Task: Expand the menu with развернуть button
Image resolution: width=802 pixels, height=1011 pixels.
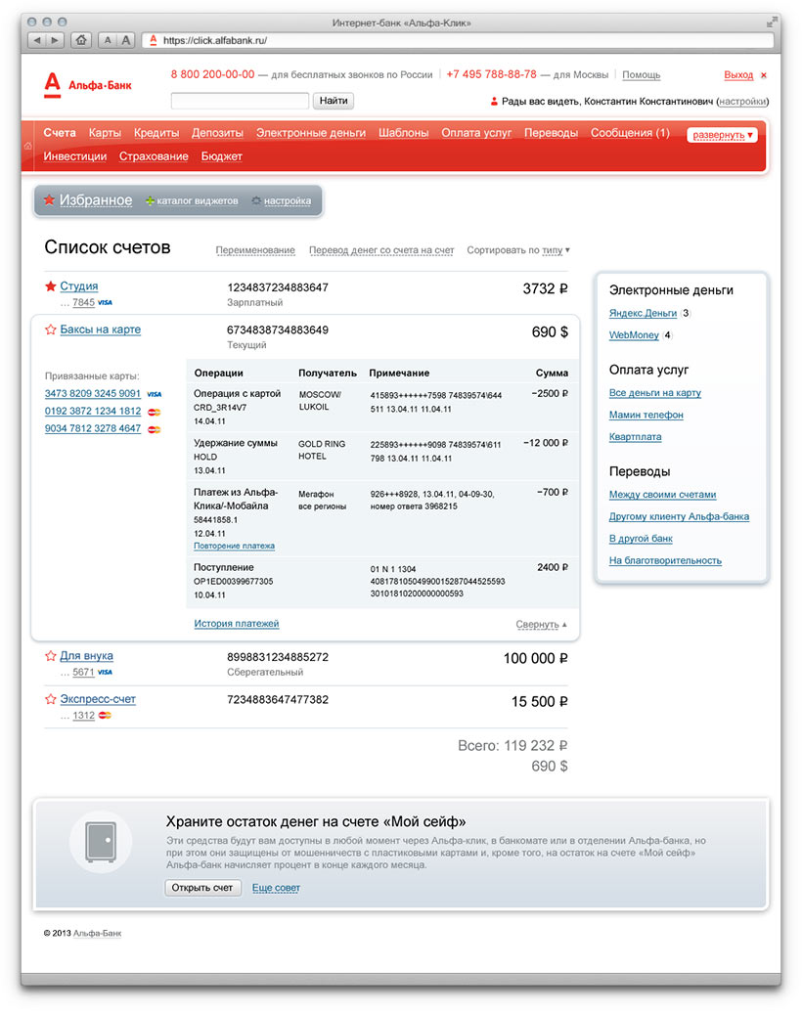Action: click(722, 135)
